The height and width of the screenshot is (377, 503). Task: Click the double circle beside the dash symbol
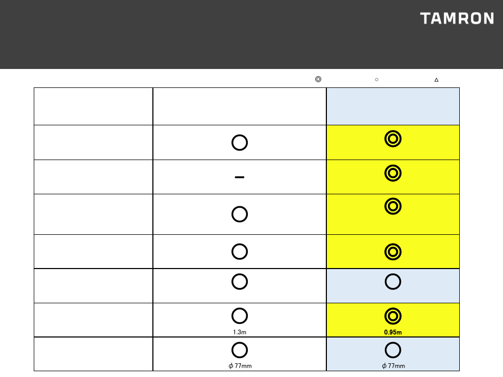[x=393, y=173]
